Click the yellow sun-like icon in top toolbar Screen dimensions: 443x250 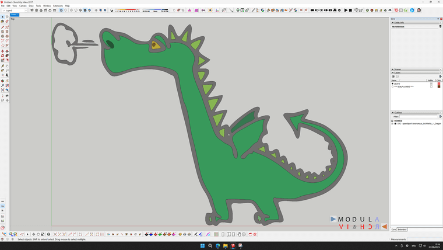click(210, 10)
